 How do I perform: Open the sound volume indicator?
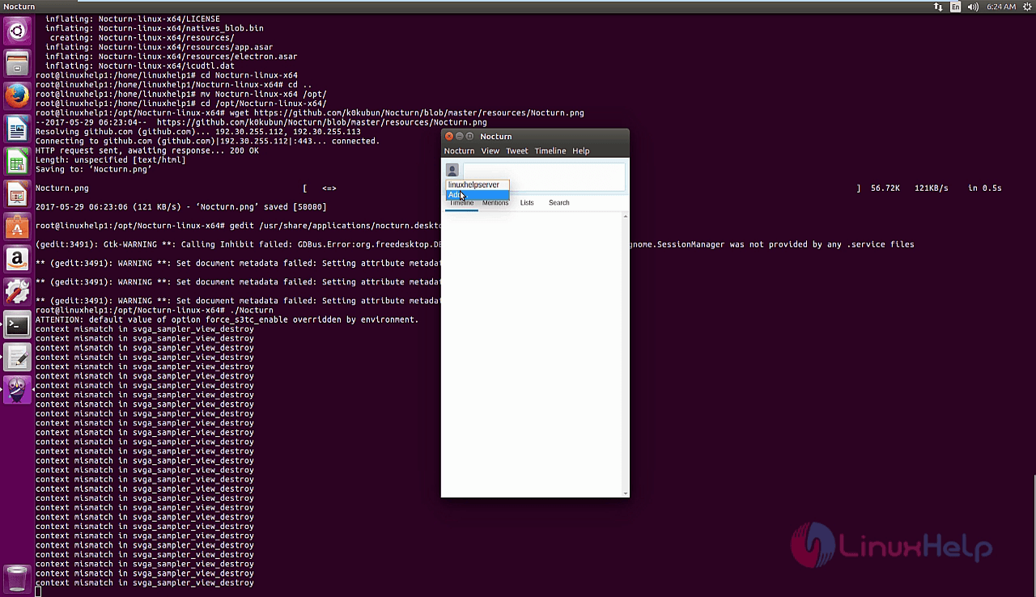pyautogui.click(x=974, y=6)
